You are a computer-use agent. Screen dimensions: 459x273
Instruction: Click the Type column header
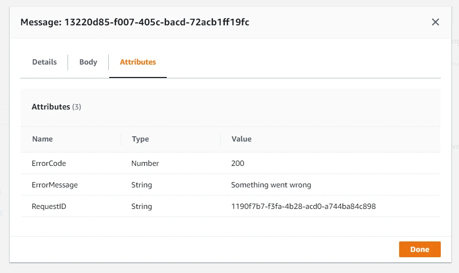[x=140, y=139]
